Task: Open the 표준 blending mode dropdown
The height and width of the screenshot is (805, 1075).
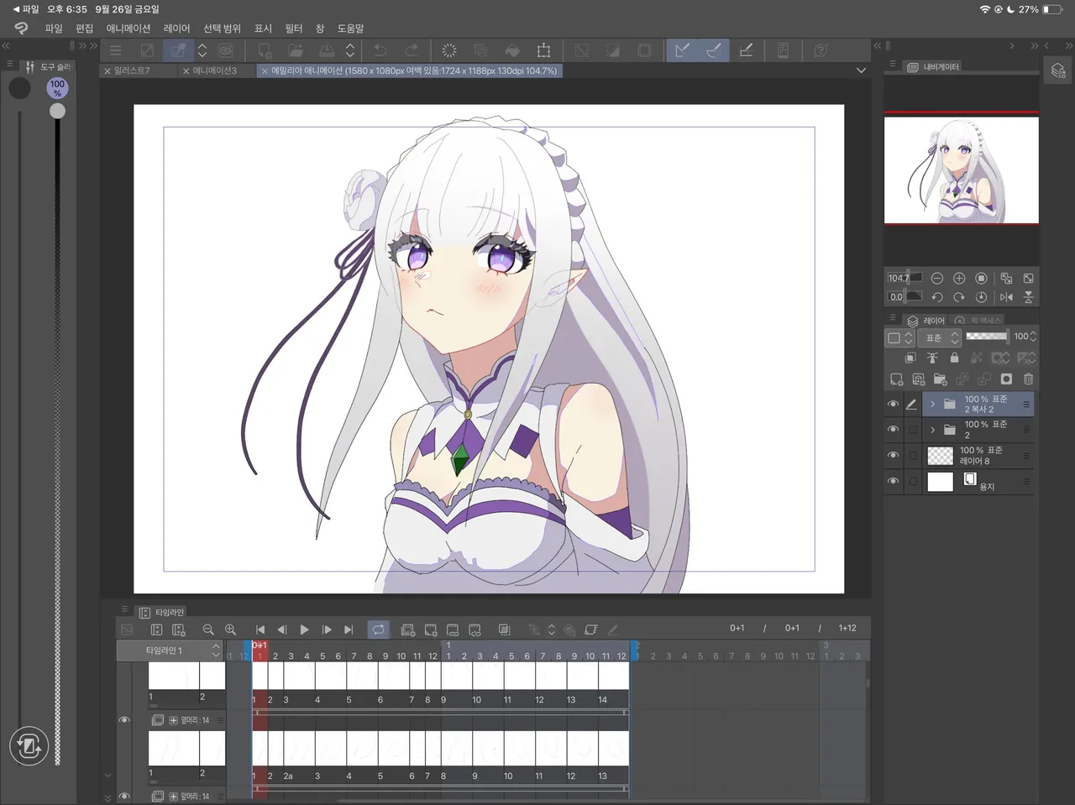Action: click(x=939, y=337)
